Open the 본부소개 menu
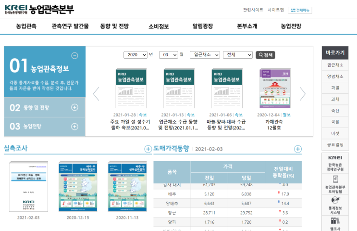The height and width of the screenshot is (231, 357). (247, 26)
